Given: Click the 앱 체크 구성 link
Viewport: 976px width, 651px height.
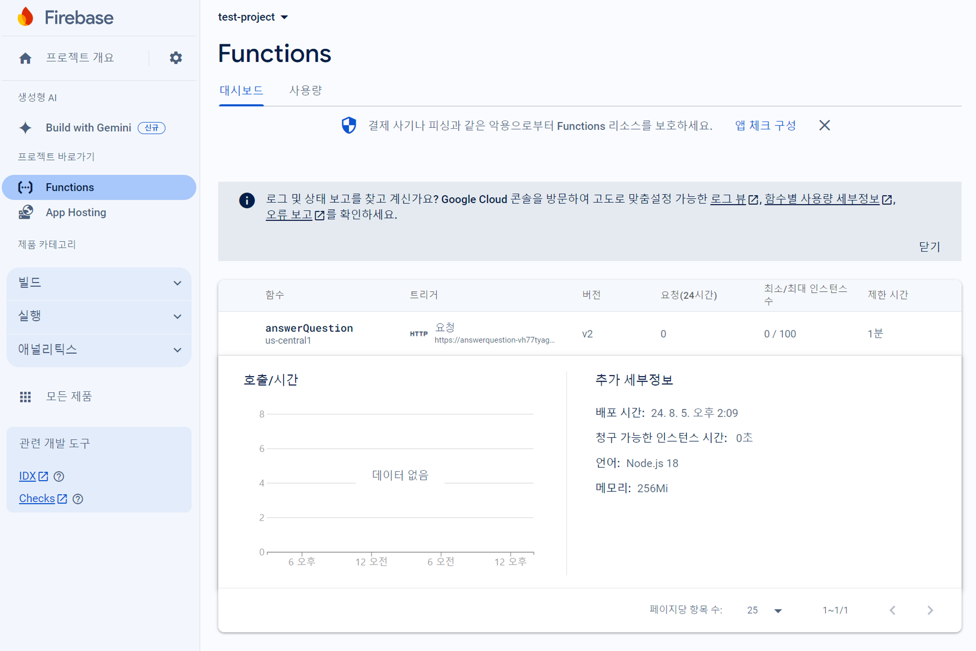Looking at the screenshot, I should click(765, 125).
